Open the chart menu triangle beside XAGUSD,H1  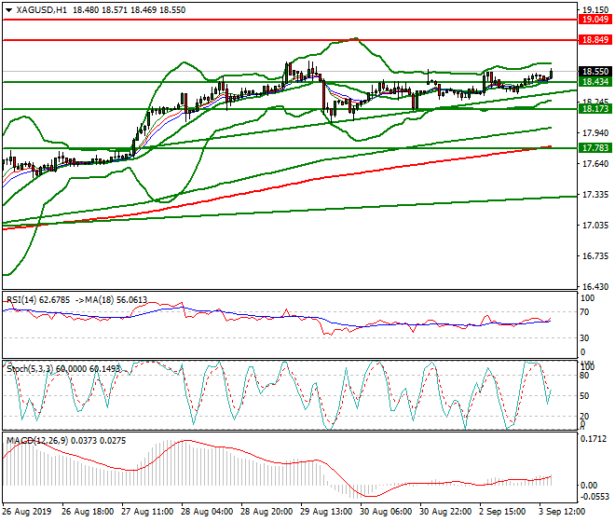pos(8,10)
